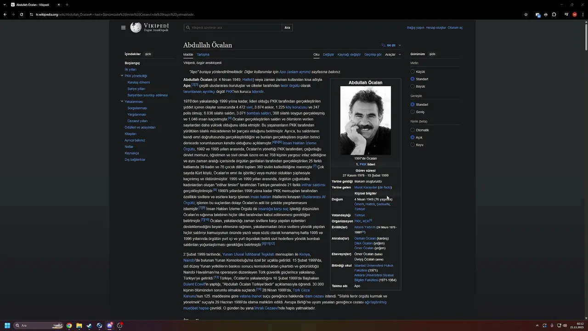Click into the Vikipedi search field
588x331 pixels.
pos(233,28)
